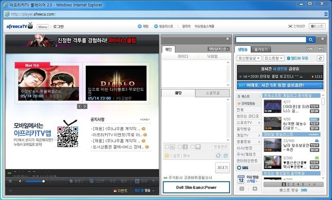
Task: Tick the Twitter sharing checkbox
Action: pos(167,147)
